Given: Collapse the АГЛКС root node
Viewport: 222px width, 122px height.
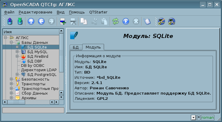Looking at the screenshot, I should (5, 38).
